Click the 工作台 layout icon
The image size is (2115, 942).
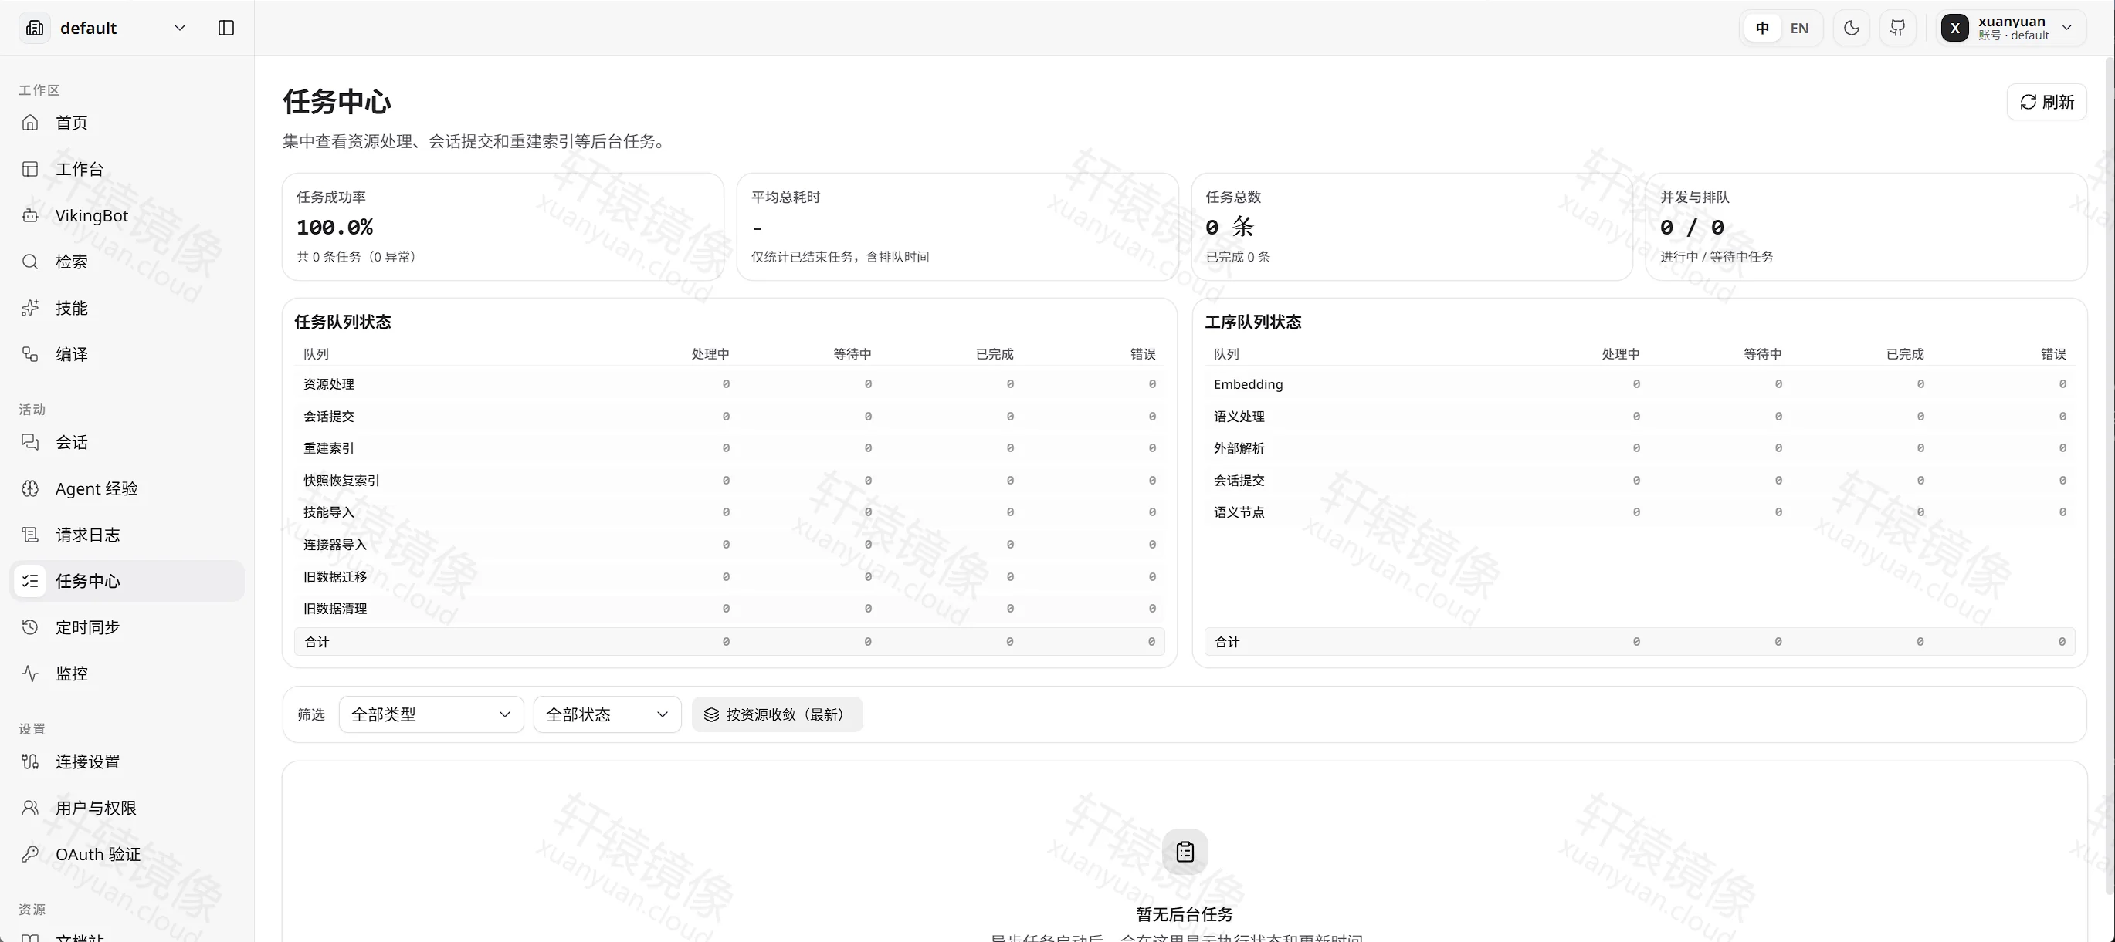pyautogui.click(x=30, y=169)
